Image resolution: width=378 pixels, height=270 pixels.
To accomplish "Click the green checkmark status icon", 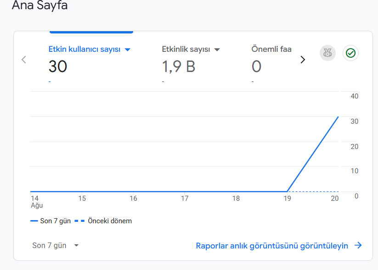I will 350,53.
